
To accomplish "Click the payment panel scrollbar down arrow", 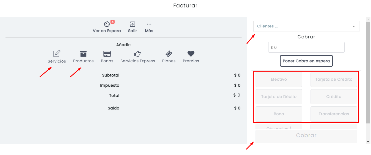I will [368, 142].
